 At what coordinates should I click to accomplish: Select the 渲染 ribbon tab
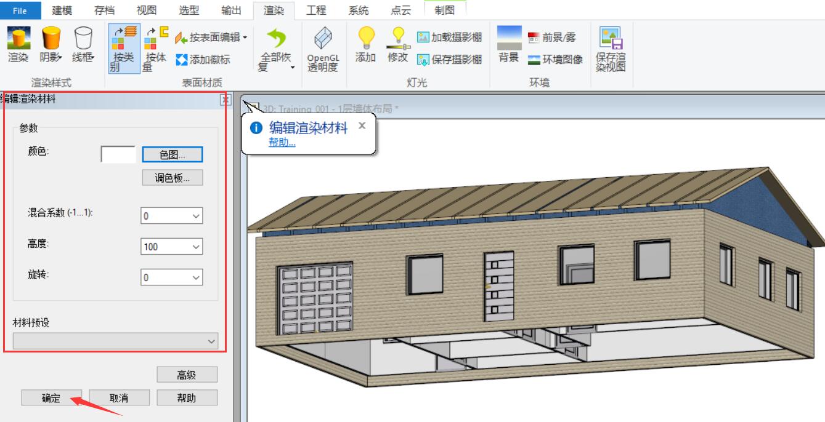tap(274, 10)
